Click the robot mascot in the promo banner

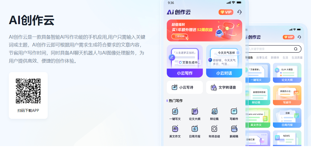point(219,33)
